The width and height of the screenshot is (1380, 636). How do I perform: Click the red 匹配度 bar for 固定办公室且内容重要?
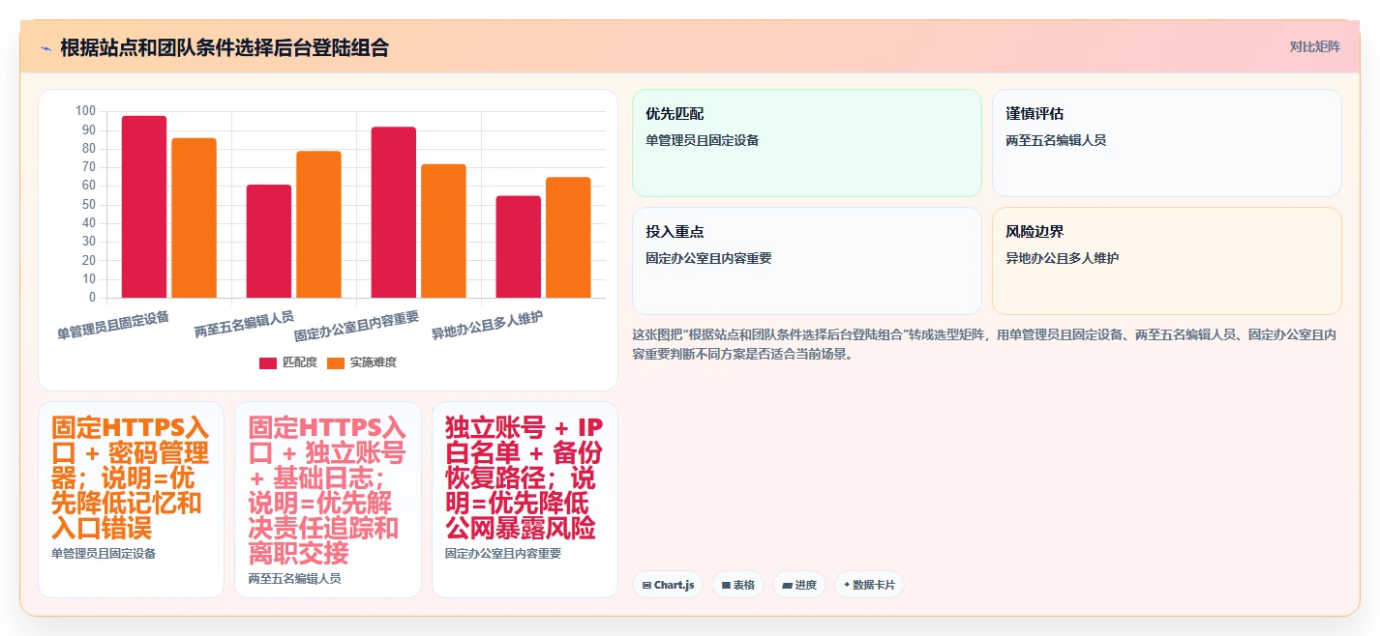point(394,213)
